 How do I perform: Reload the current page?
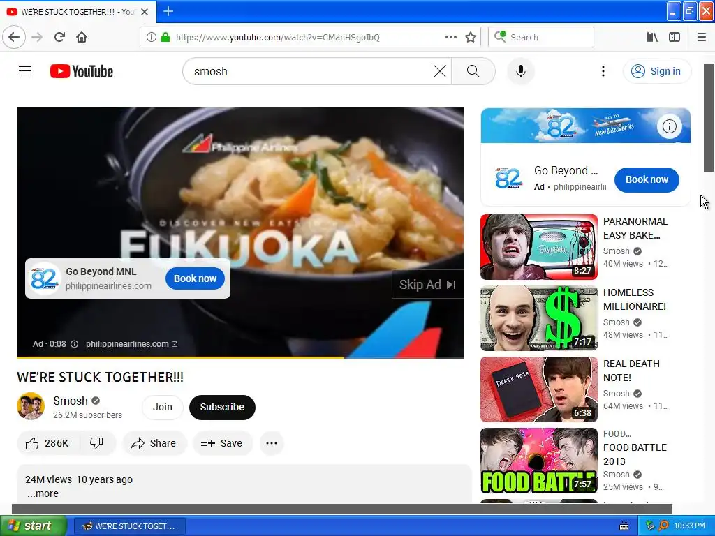tap(59, 37)
